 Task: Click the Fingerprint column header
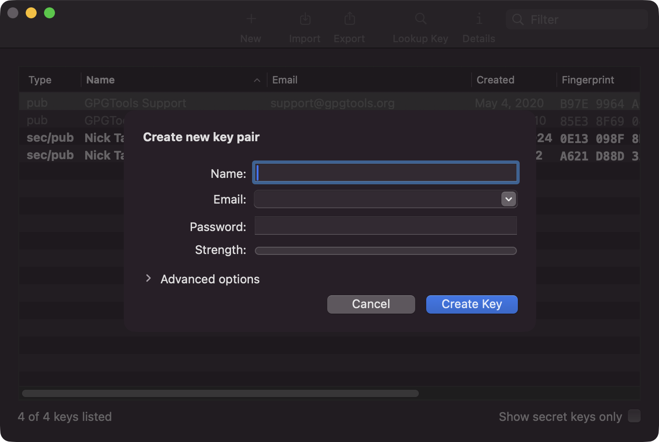588,80
